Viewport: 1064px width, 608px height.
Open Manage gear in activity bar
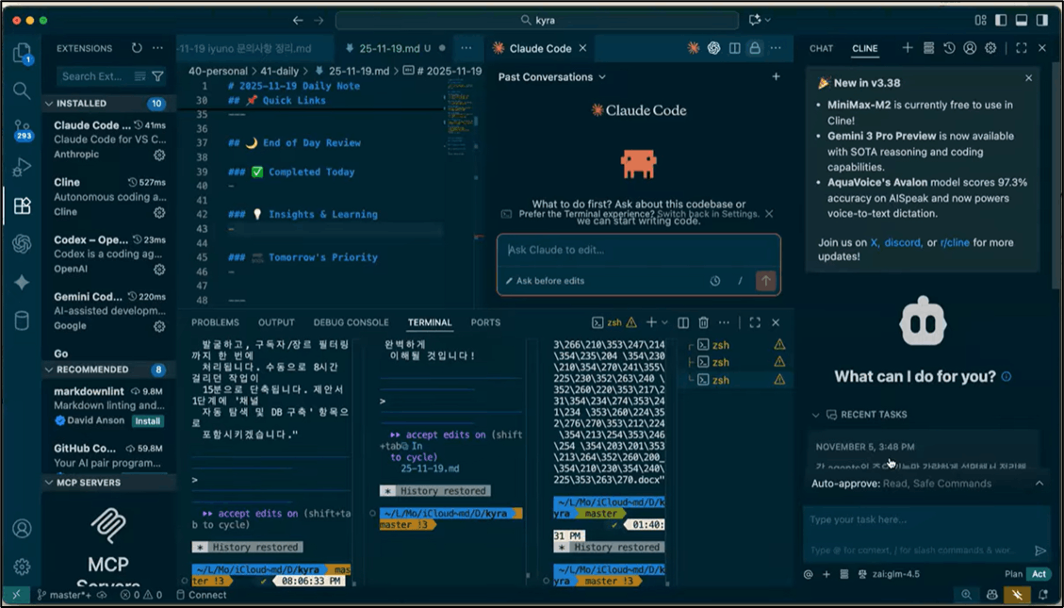22,566
